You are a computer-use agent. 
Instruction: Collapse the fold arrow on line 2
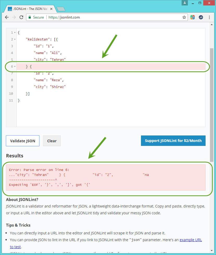[x=15, y=39]
